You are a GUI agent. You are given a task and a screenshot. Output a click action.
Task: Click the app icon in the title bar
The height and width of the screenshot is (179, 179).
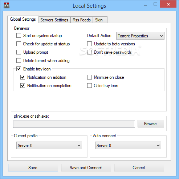click(7, 5)
